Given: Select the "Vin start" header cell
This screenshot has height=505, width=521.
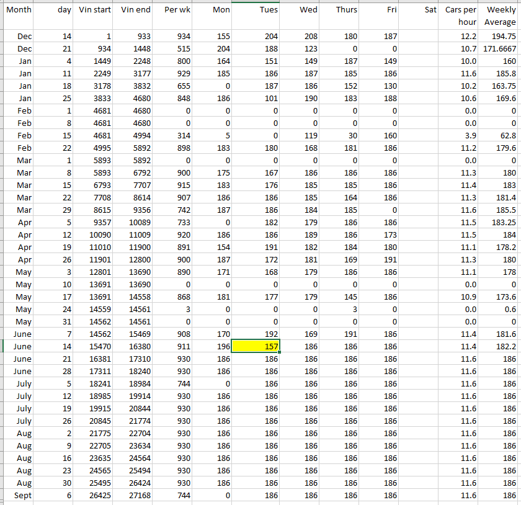Looking at the screenshot, I should tap(95, 10).
